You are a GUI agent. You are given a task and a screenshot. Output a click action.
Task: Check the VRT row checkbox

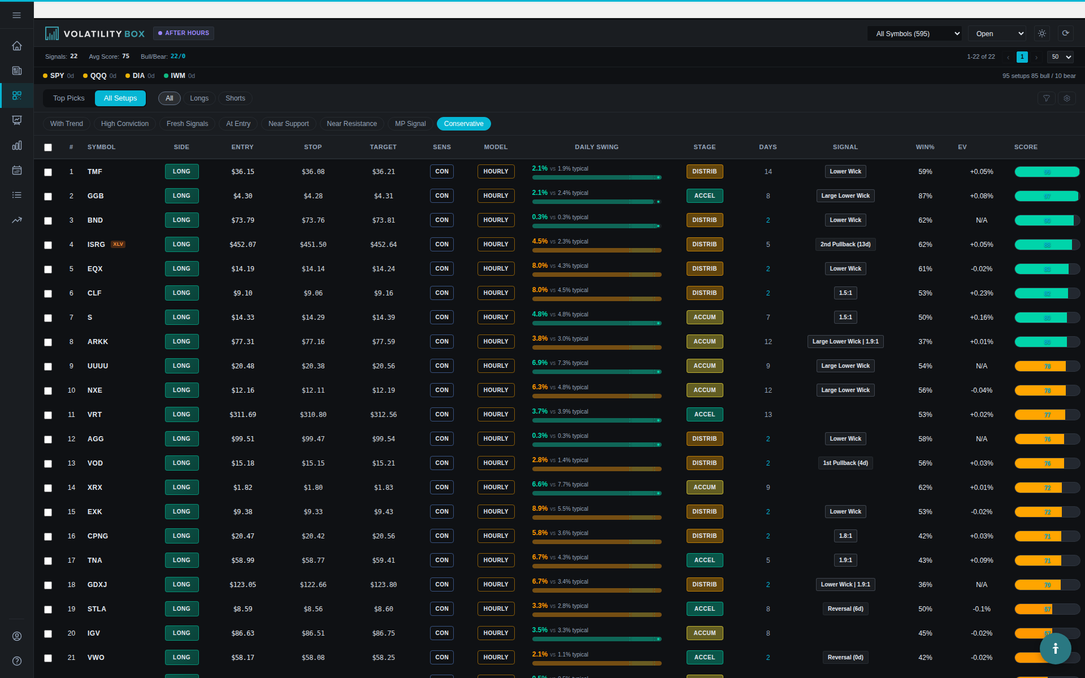48,415
